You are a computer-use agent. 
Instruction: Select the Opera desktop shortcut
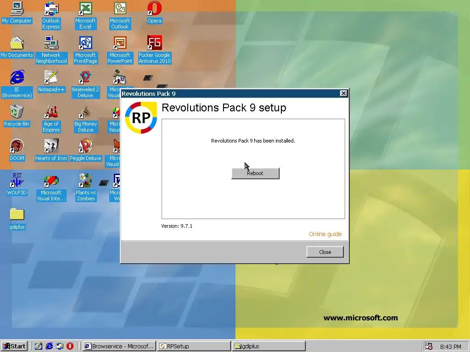(154, 12)
